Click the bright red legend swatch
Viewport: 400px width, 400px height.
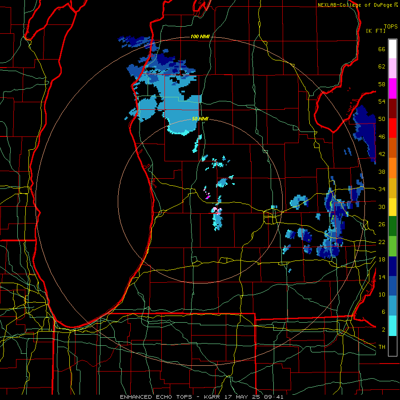click(x=392, y=128)
